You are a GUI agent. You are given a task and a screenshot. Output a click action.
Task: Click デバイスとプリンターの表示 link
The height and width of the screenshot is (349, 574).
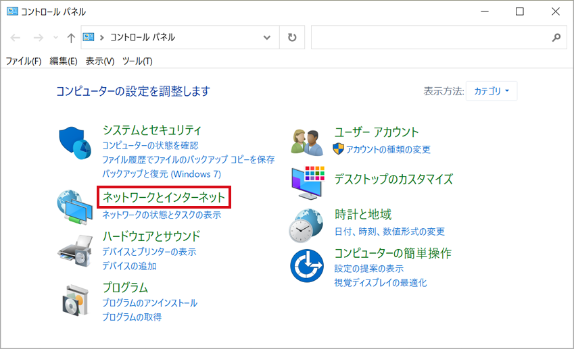(149, 252)
